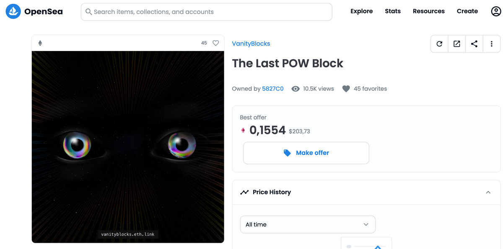The image size is (503, 249).
Task: Open the All time range dropdown
Action: coord(308,224)
